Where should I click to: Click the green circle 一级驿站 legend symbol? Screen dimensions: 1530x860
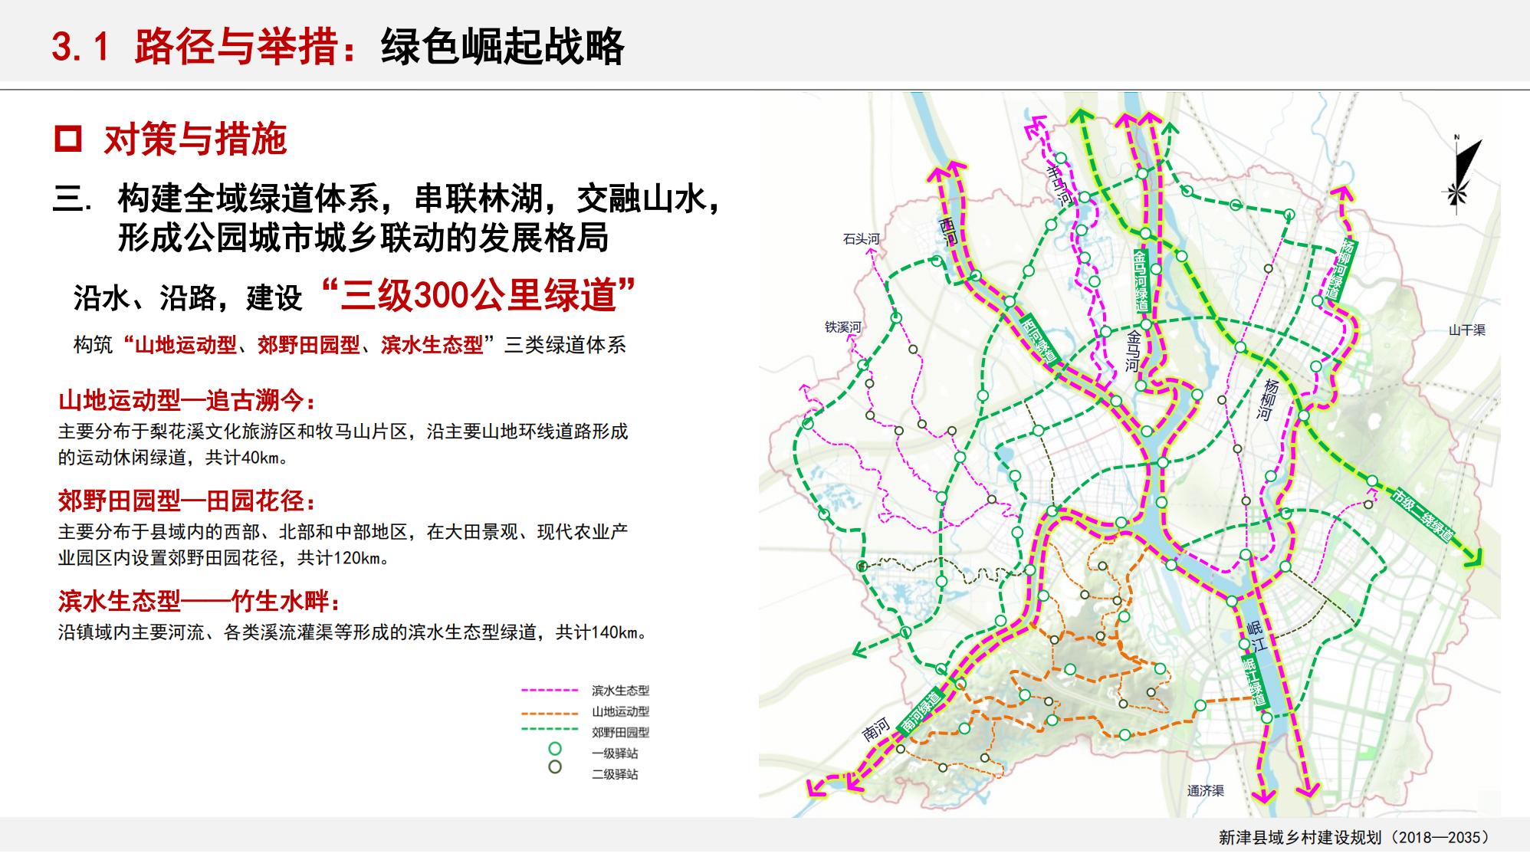[x=555, y=749]
